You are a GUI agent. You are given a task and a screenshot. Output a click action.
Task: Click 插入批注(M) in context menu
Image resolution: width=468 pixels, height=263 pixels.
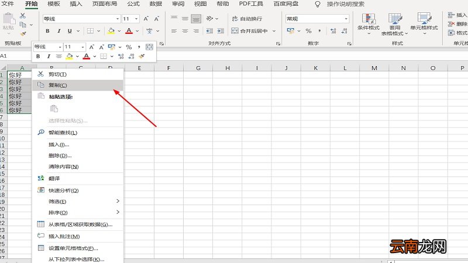point(78,236)
